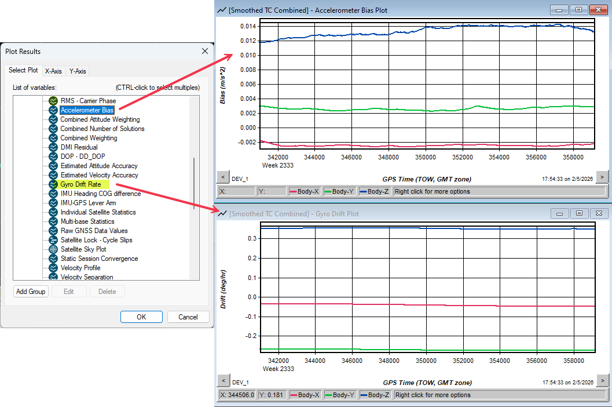This screenshot has width=612, height=407.
Task: Select Gyro Drift Rate in the list
Action: (x=81, y=184)
